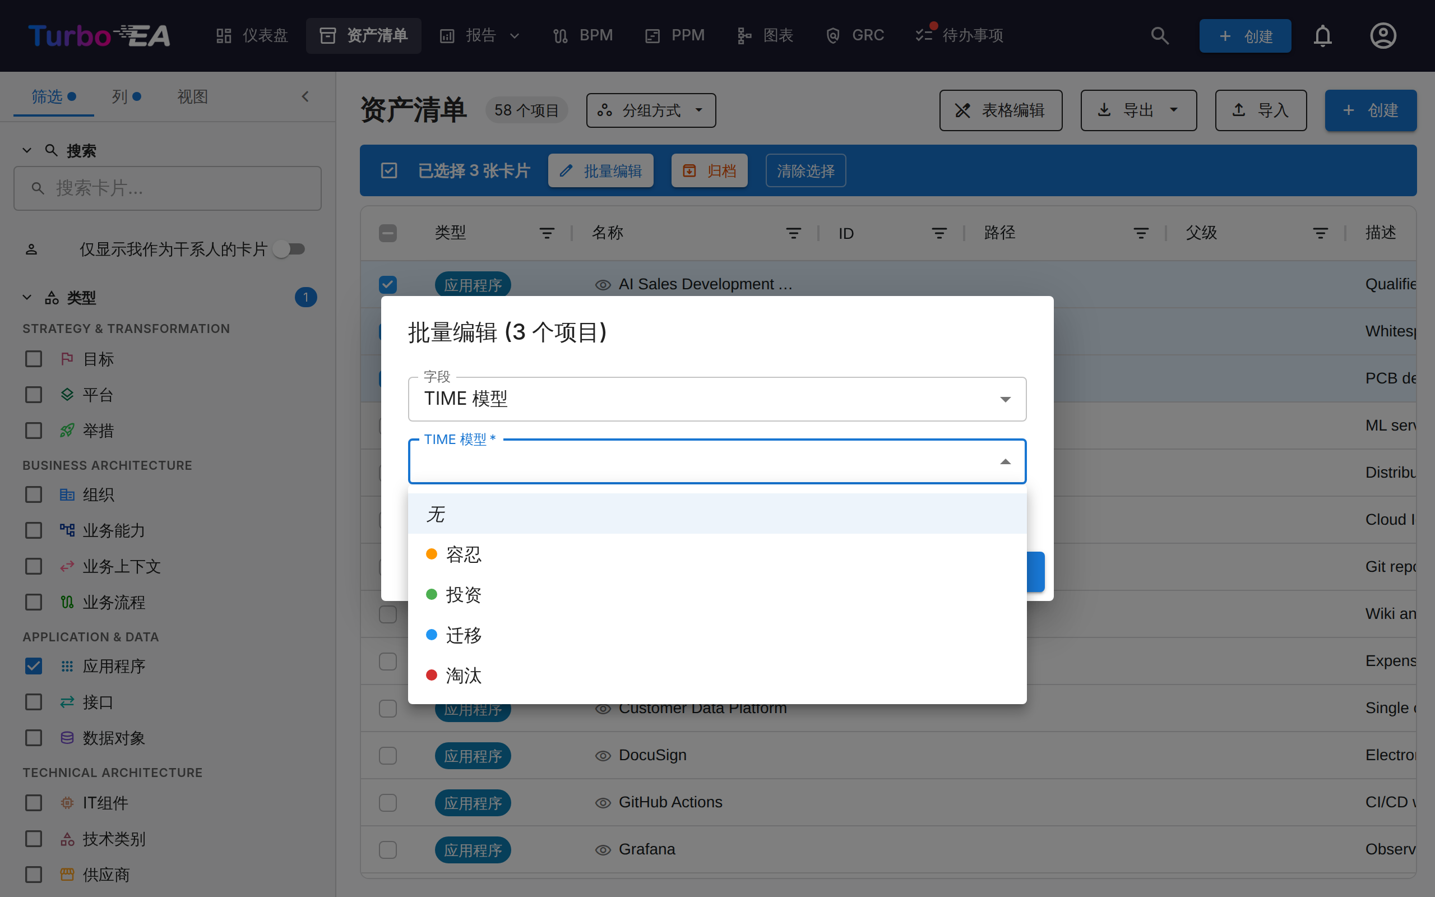Close the TIME 模型 value dropdown arrow
1435x897 pixels.
click(1005, 461)
